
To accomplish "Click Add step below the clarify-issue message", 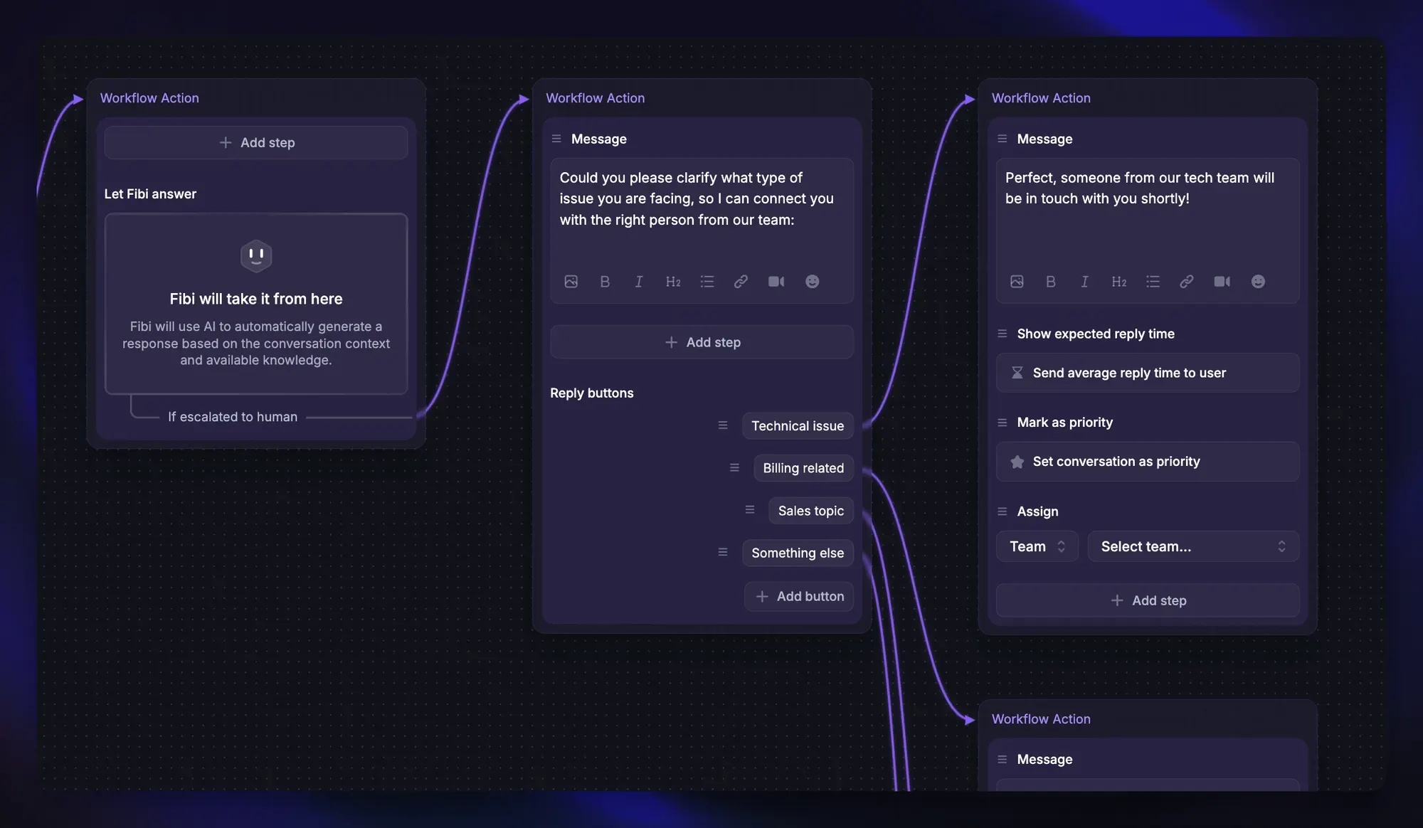I will pyautogui.click(x=702, y=342).
